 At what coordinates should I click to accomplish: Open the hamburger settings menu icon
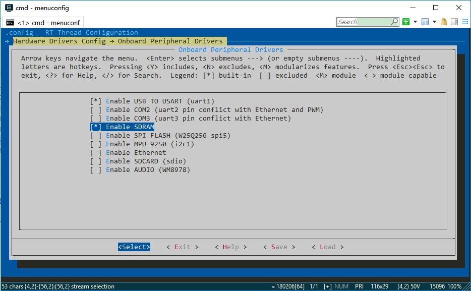(464, 22)
